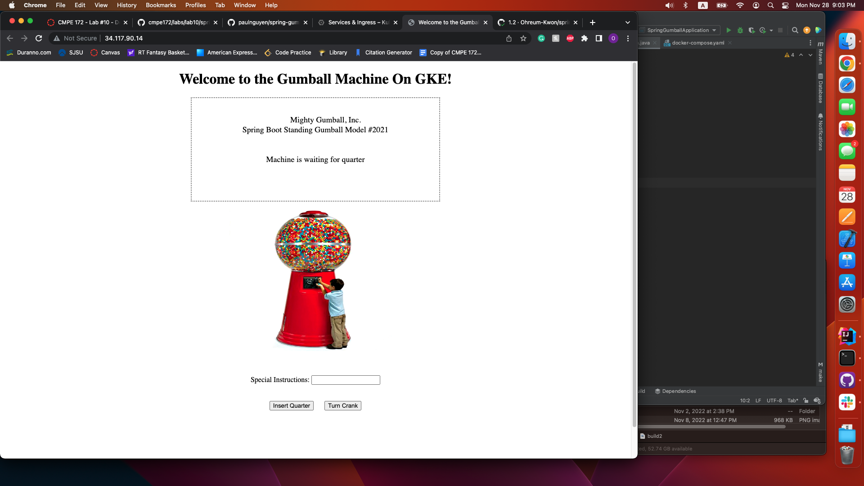Bookmark this page with the star icon
Viewport: 864px width, 486px height.
523,39
